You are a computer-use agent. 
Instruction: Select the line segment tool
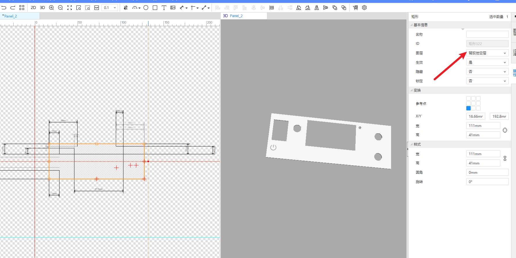[x=204, y=8]
